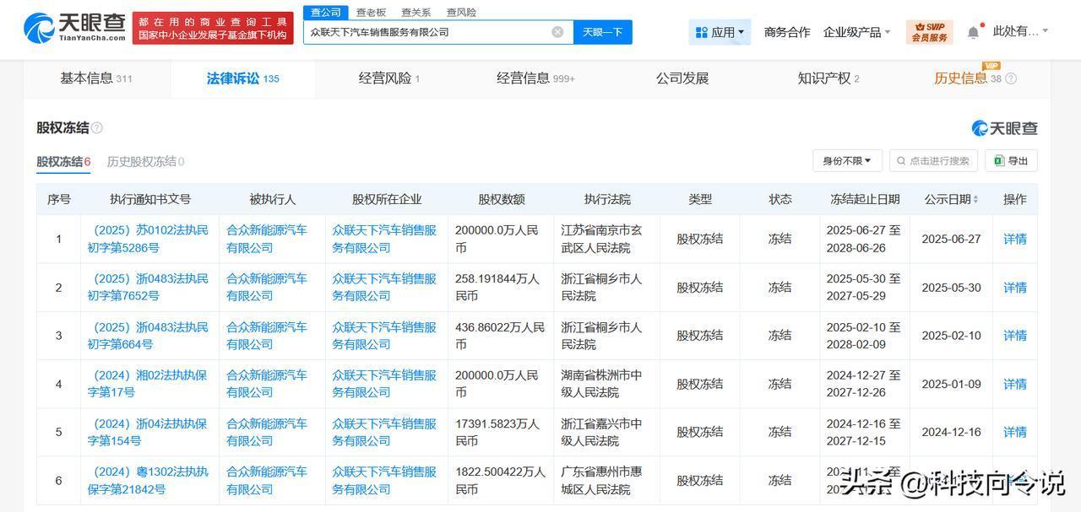Open 经营风险 tab
The width and height of the screenshot is (1081, 512).
click(389, 78)
